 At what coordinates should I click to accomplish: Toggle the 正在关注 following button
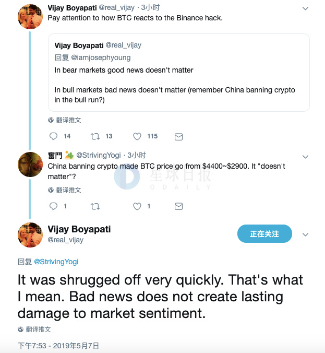pyautogui.click(x=264, y=234)
